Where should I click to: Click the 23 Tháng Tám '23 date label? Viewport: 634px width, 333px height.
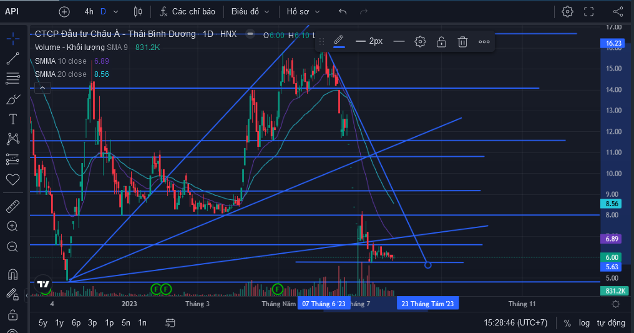coord(427,304)
